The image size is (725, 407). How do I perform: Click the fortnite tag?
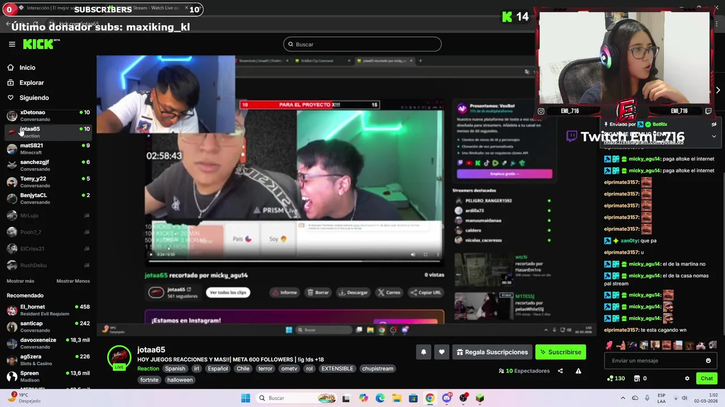click(150, 380)
